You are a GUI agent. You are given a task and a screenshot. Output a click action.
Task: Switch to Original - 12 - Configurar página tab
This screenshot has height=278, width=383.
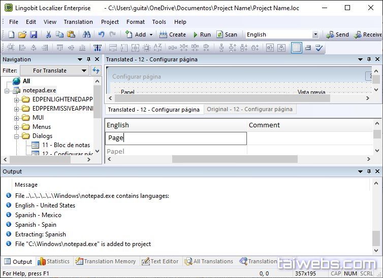(x=249, y=109)
